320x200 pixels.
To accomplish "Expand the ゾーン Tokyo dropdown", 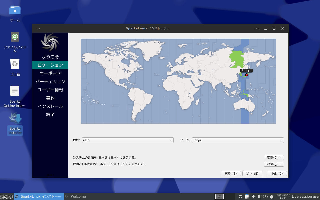I will pyautogui.click(x=238, y=140).
